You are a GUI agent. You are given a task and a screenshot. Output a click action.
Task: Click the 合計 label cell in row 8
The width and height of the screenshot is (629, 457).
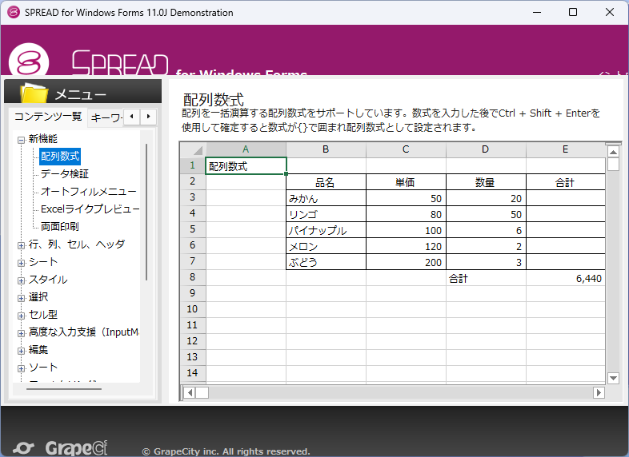click(486, 278)
